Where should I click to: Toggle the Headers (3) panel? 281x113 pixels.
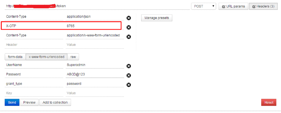click(x=263, y=6)
